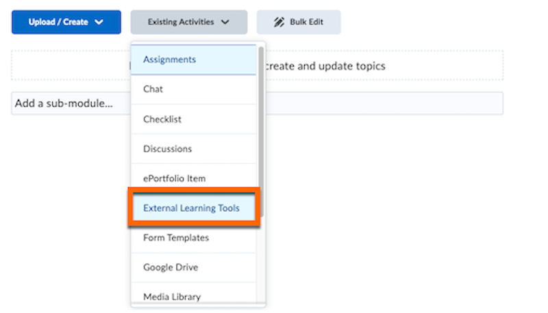Pick Checklist from the activities menu

[194, 119]
